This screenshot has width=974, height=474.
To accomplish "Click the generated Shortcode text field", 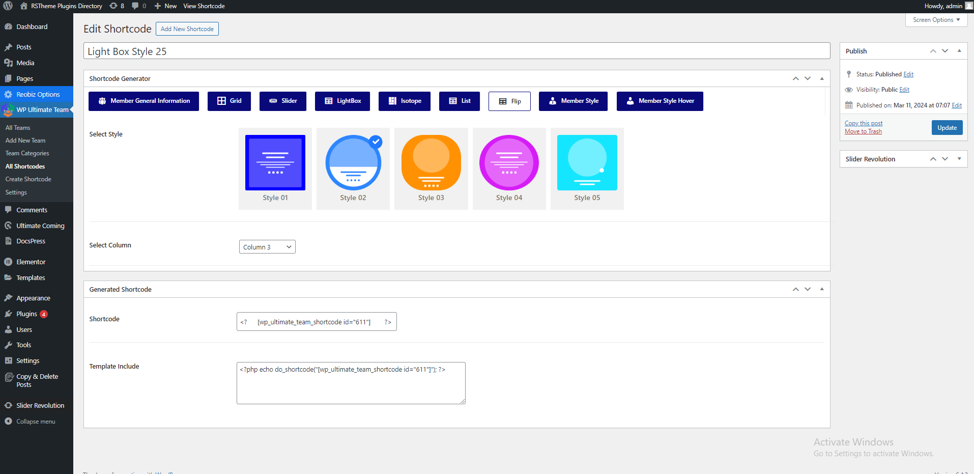I will click(x=317, y=322).
